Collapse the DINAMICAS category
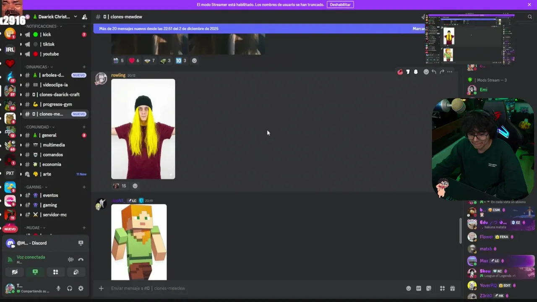 (x=38, y=67)
